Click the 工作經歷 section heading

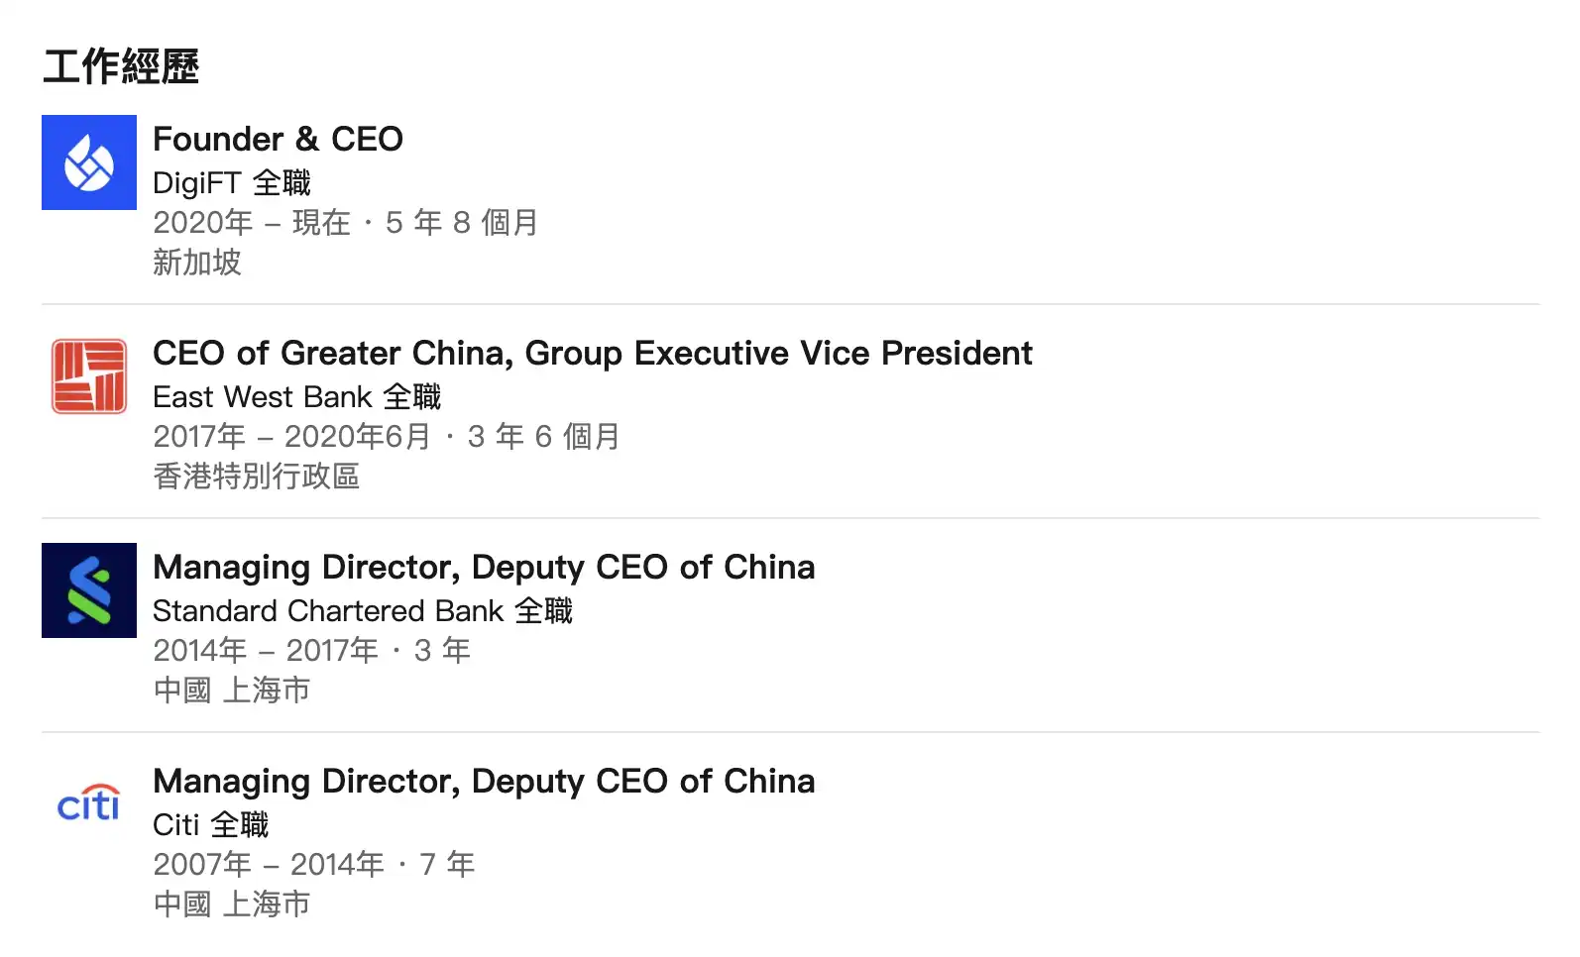tap(121, 66)
